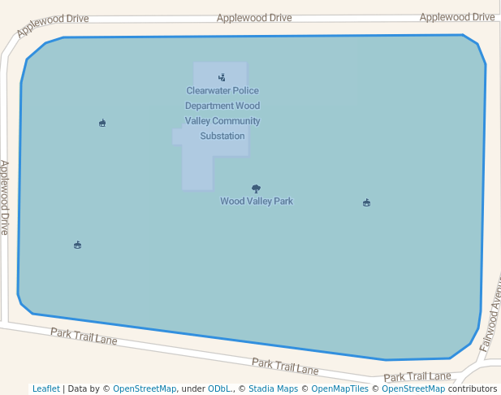Select the Clearwater Police Department substation label
The height and width of the screenshot is (395, 501).
coord(222,114)
